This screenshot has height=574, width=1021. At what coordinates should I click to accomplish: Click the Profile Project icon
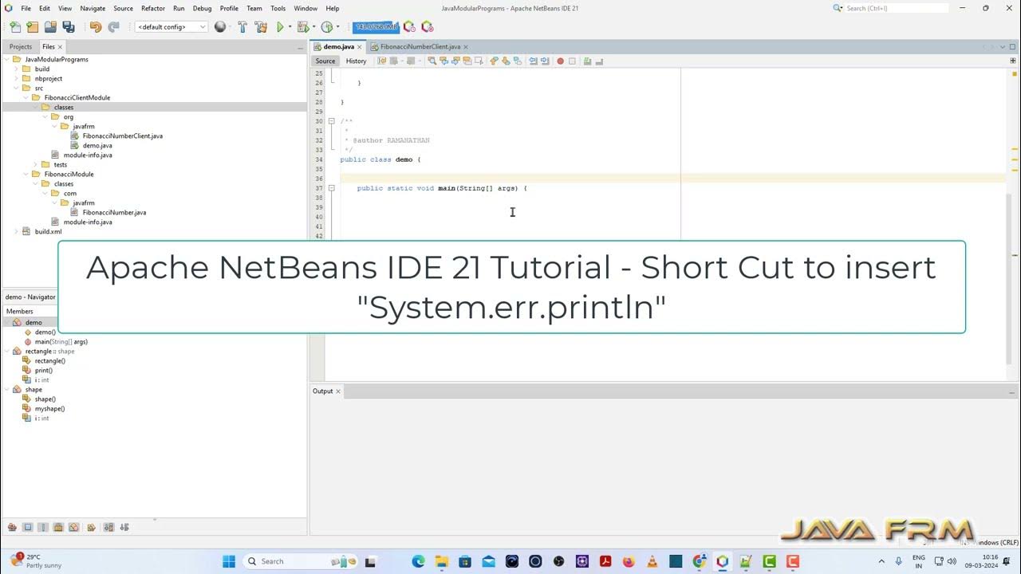(326, 27)
